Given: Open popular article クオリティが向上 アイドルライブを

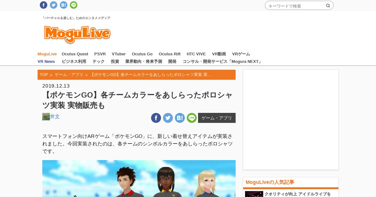Looking at the screenshot, I should click(x=298, y=194).
